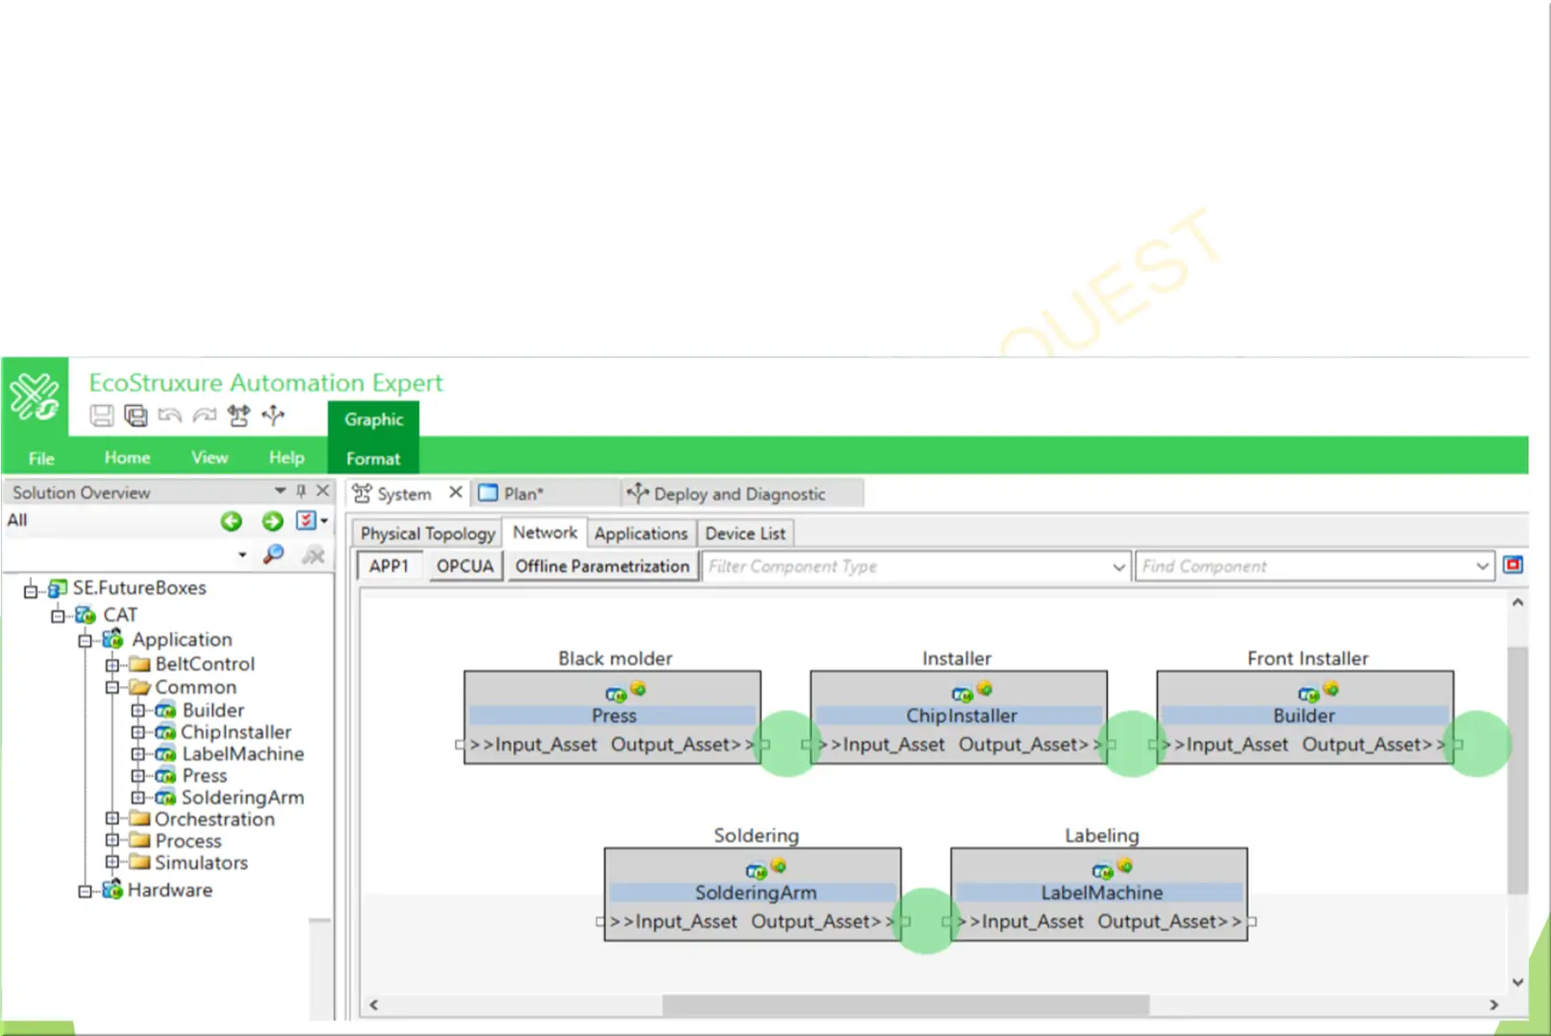Screen dimensions: 1551x1036
Task: Click the canvas vertical scrollbar thumb
Action: (x=1517, y=771)
